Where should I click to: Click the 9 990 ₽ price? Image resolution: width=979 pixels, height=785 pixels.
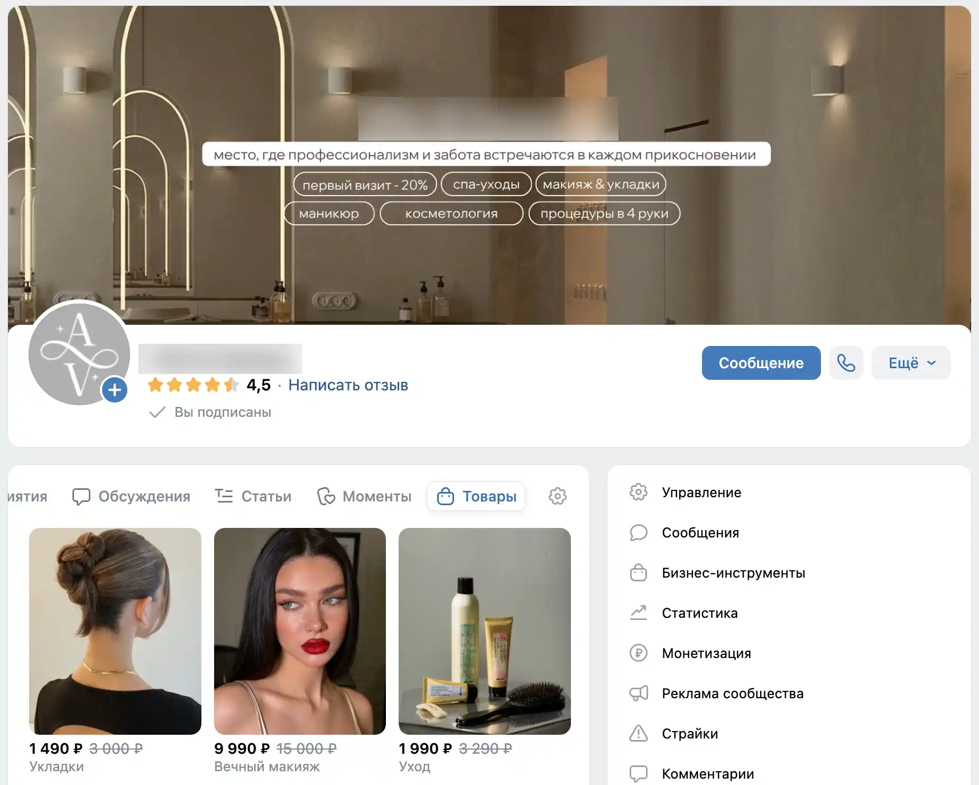pyautogui.click(x=242, y=749)
